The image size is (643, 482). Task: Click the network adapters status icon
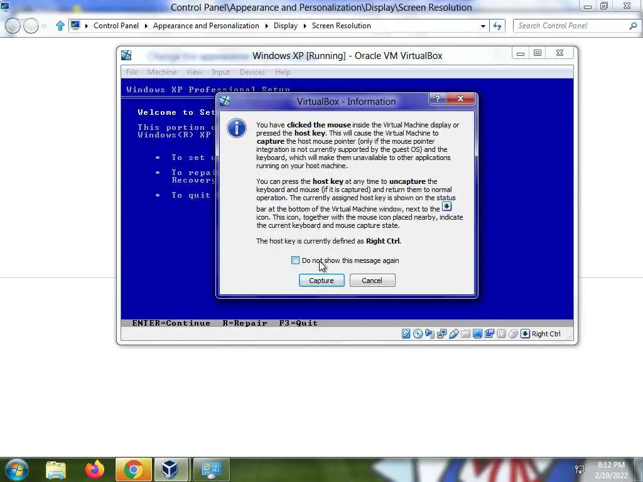[x=441, y=334]
